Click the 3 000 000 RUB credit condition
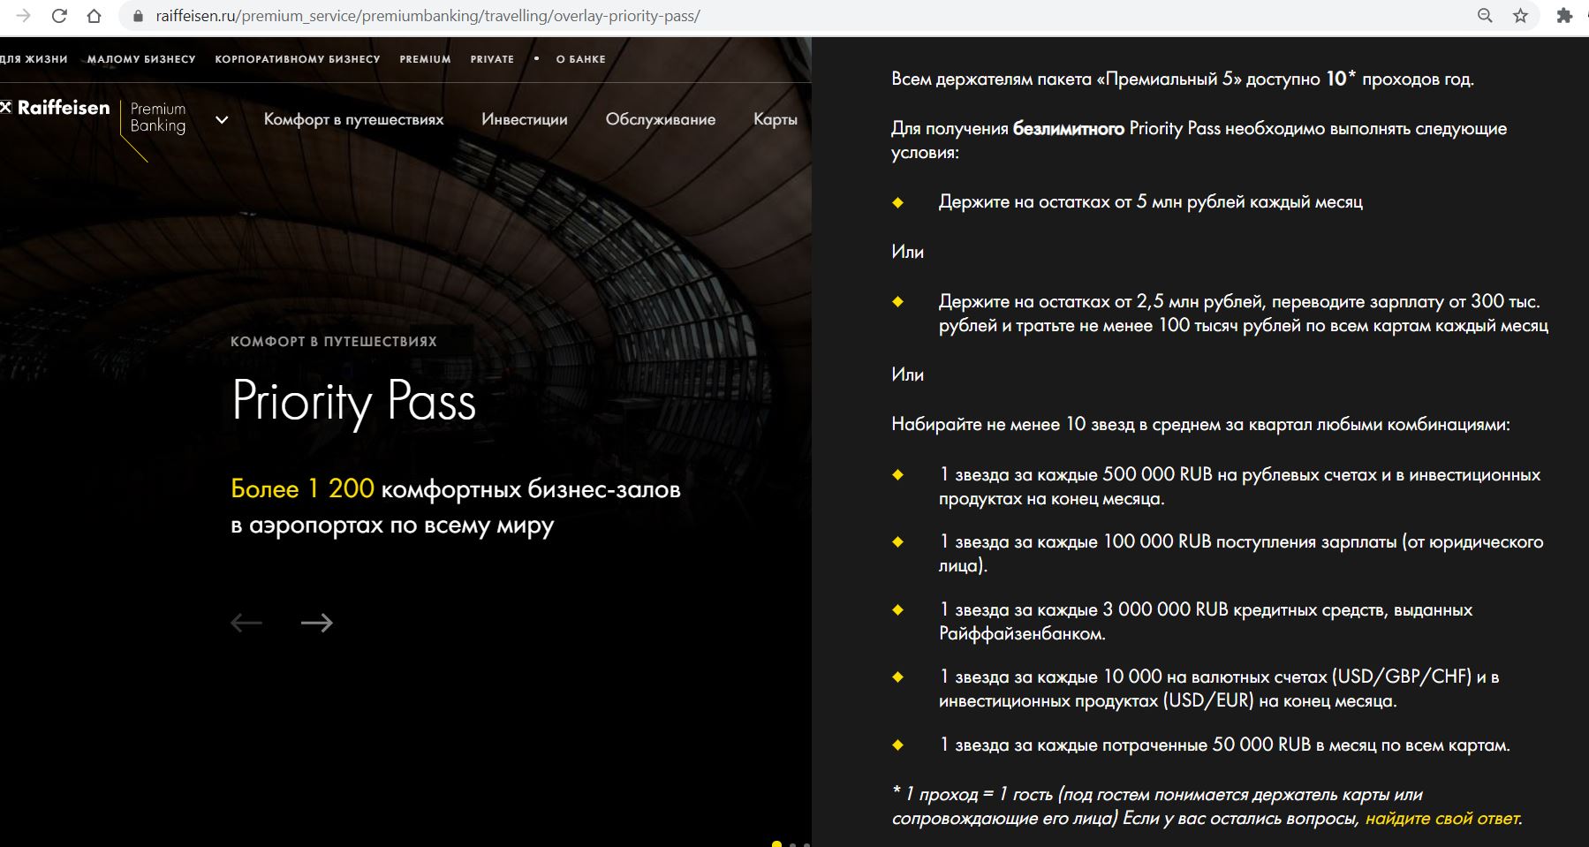 pos(1206,622)
